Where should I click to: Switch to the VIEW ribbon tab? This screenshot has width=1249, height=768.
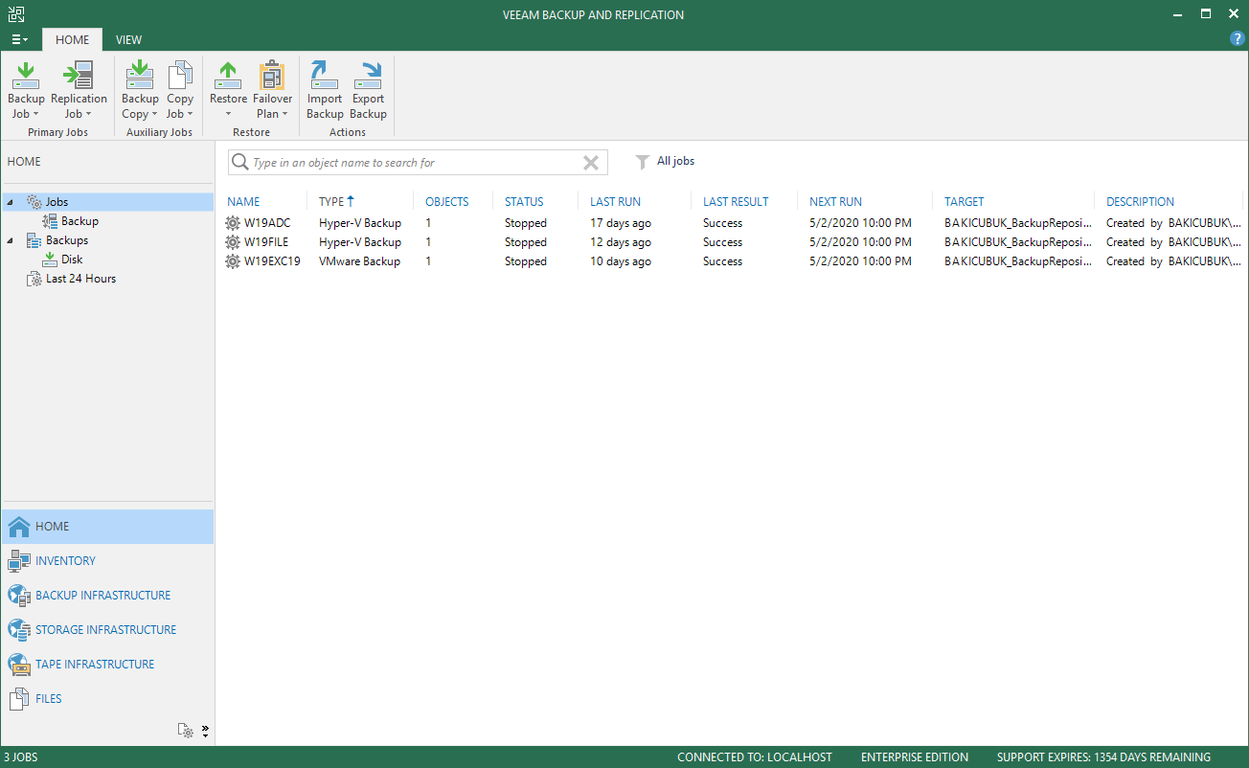coord(128,39)
